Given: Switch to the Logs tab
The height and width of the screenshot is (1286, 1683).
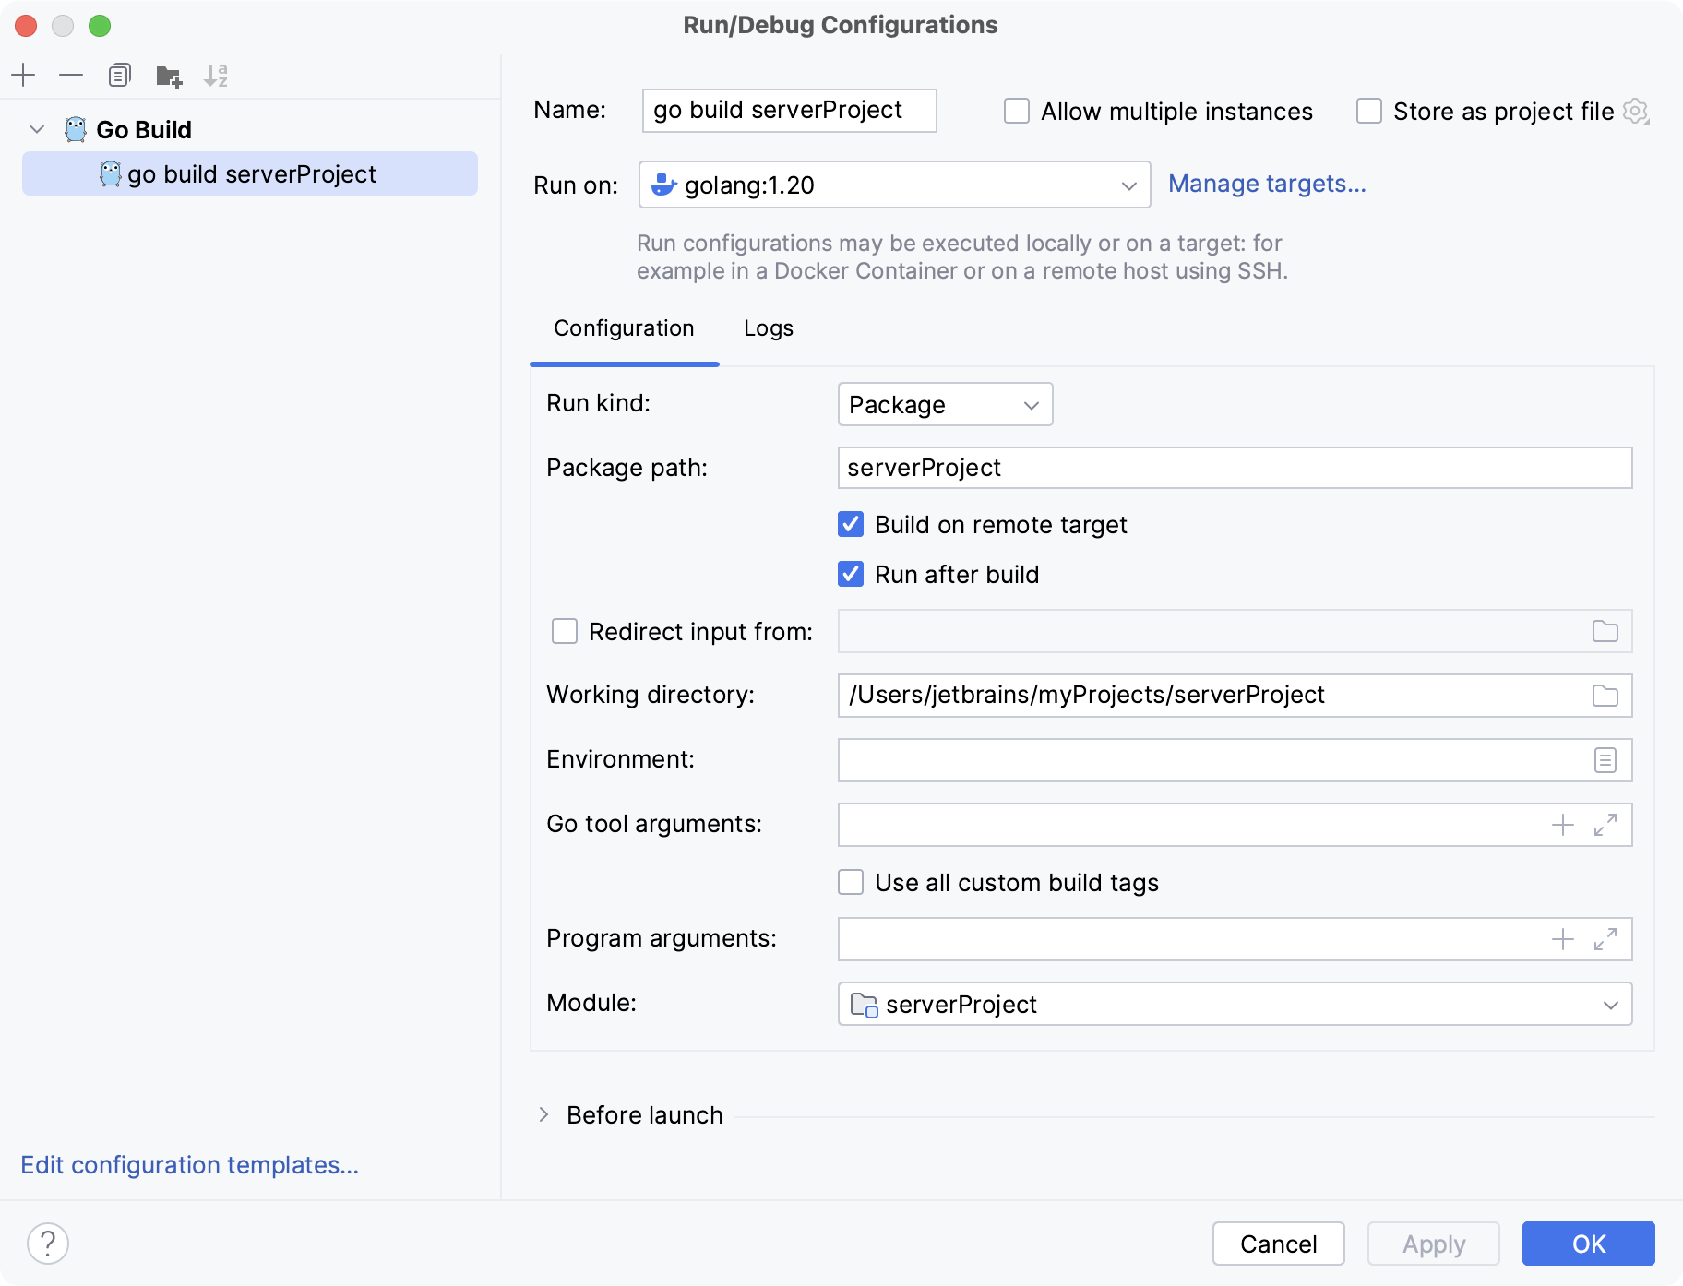Looking at the screenshot, I should (767, 328).
